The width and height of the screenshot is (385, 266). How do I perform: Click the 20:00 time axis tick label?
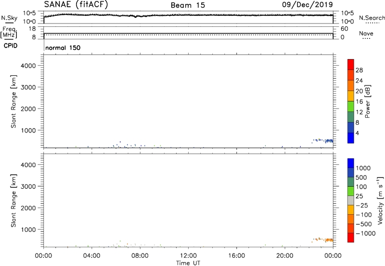[x=285, y=256]
